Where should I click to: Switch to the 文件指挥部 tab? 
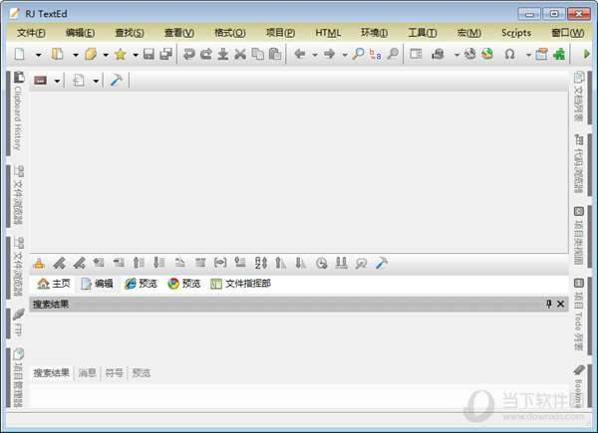click(x=240, y=284)
